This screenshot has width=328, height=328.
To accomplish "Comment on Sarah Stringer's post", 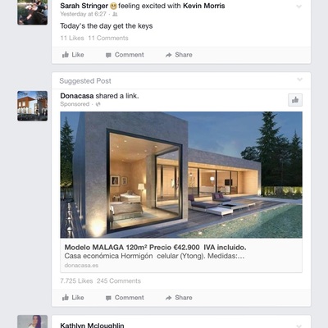I will click(x=125, y=55).
